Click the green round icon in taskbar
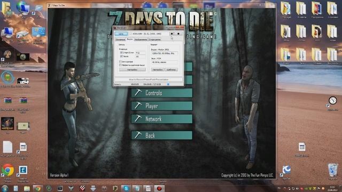Image resolution: width=342 pixels, height=192 pixels. 49,188
